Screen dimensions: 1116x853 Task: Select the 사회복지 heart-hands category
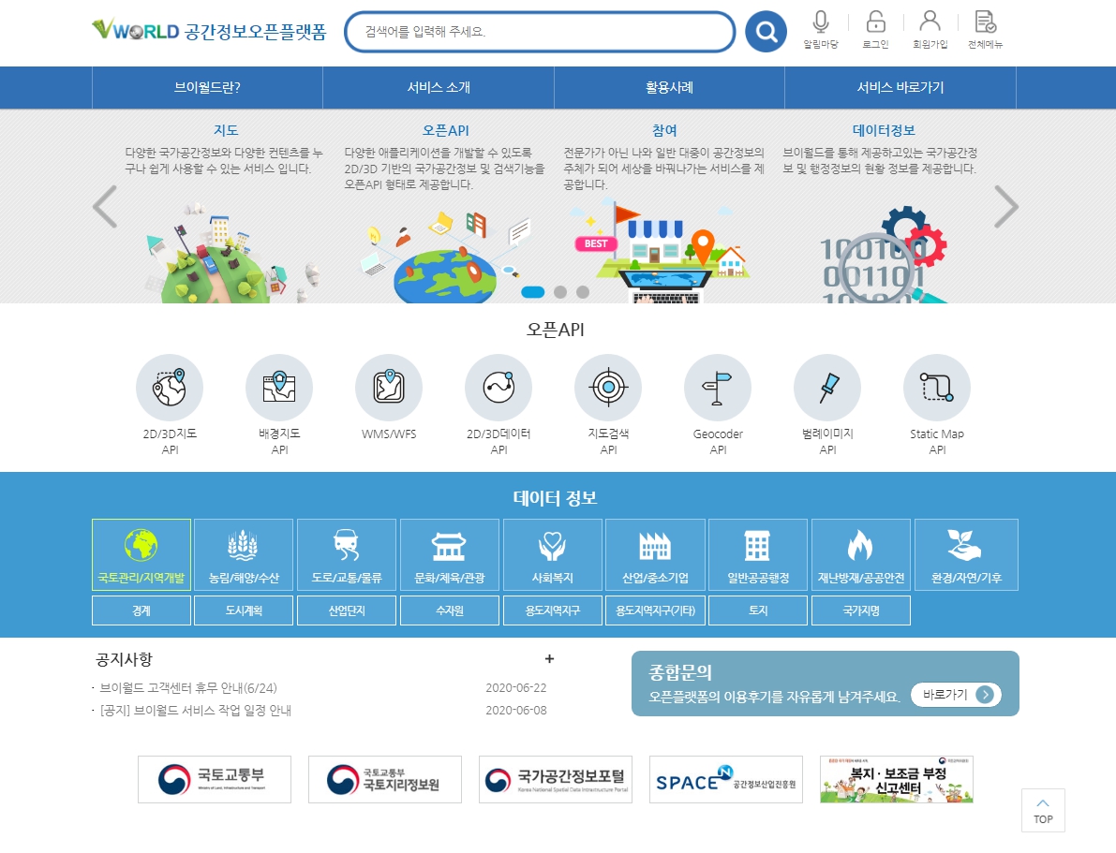click(553, 555)
